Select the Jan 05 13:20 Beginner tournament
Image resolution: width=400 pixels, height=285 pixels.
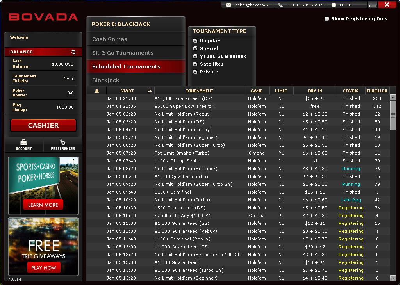(238, 278)
